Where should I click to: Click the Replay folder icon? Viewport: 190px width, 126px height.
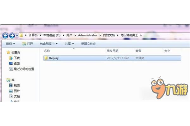(x=46, y=58)
